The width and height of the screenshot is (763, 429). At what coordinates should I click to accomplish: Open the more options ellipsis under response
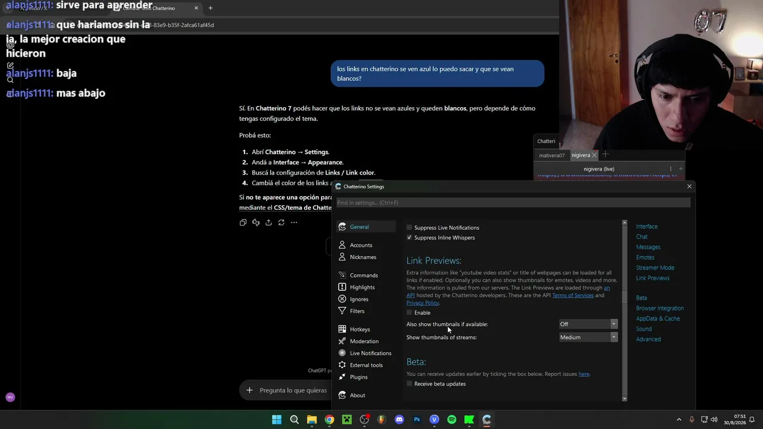click(294, 222)
